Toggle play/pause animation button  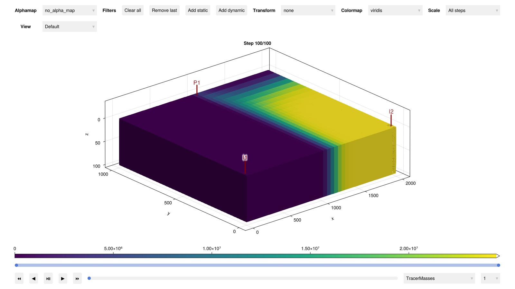pos(48,278)
